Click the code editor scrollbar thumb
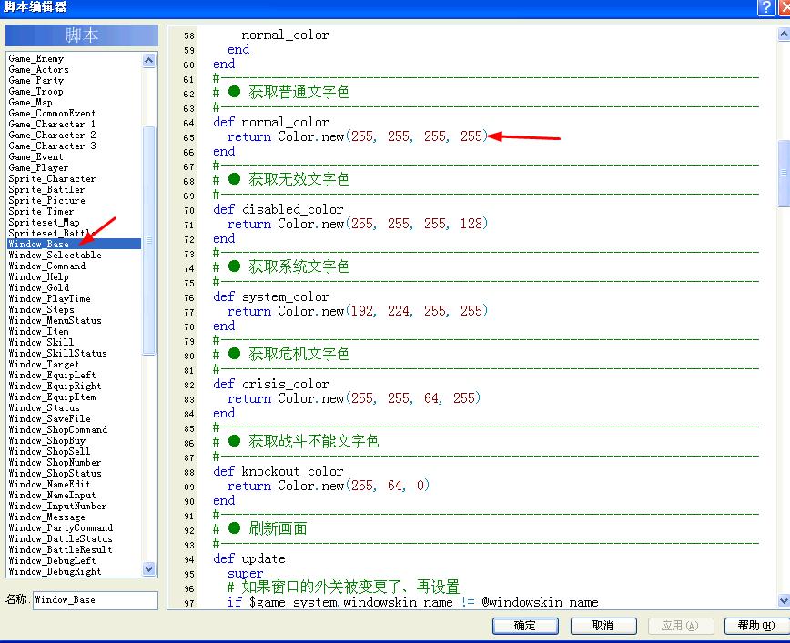This screenshot has width=790, height=643. [784, 173]
